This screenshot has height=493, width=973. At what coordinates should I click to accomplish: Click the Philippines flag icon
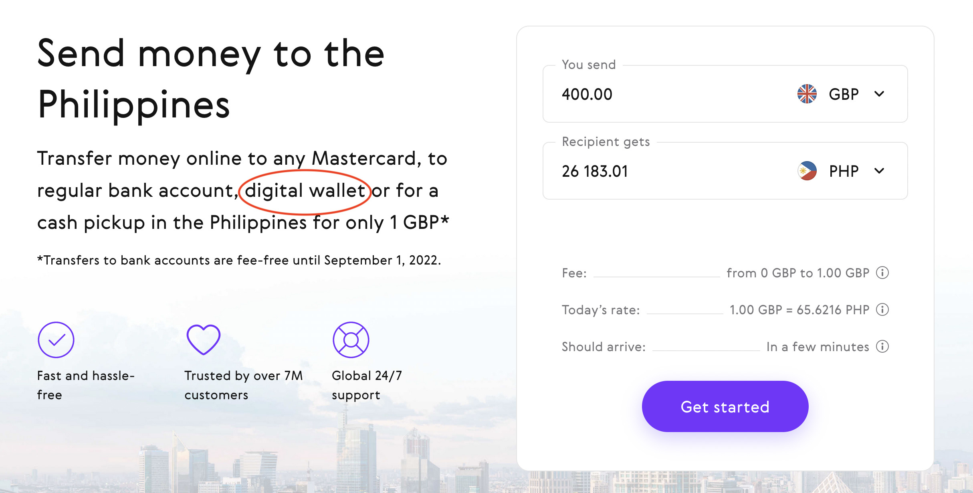[807, 171]
